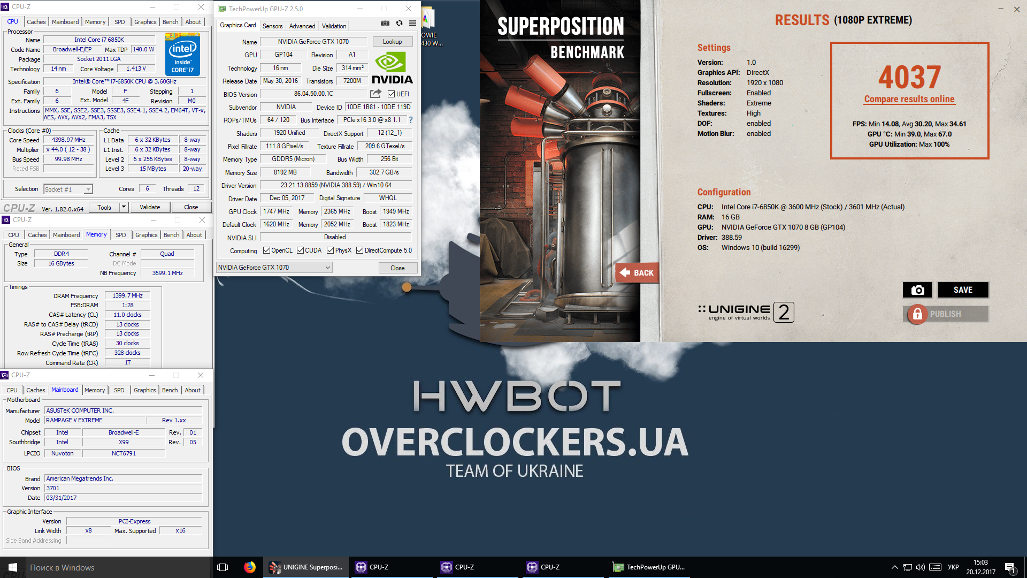
Task: Switch to the Advanced tab in GPU-Z
Action: tap(302, 26)
